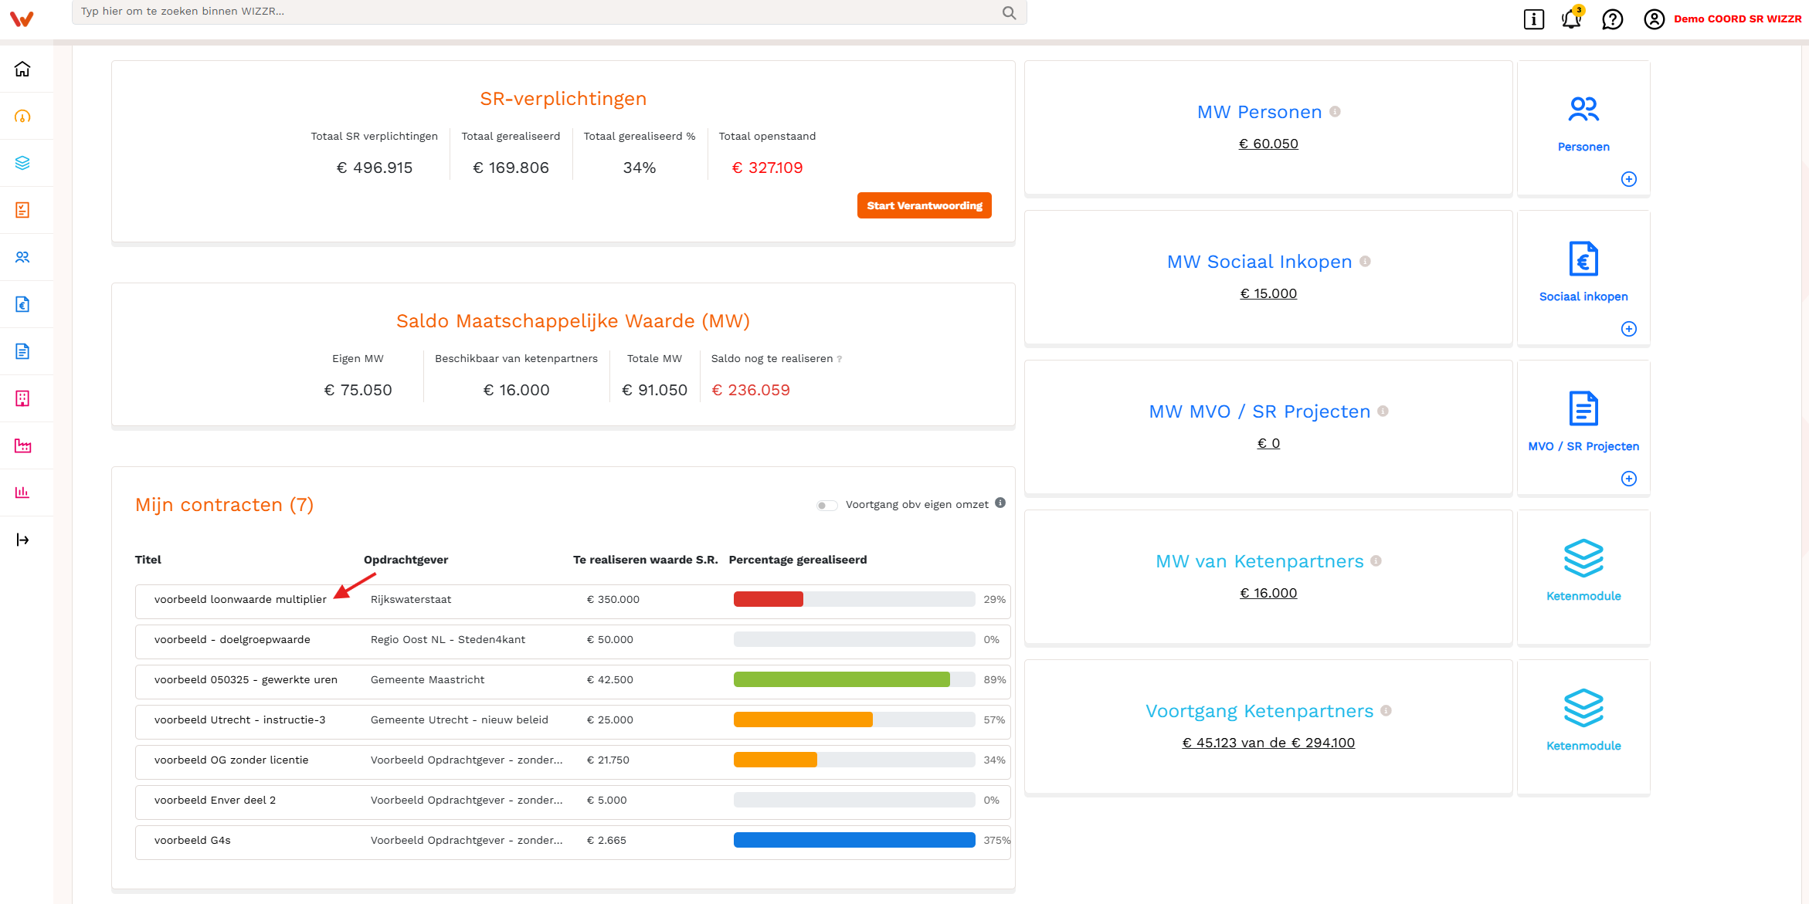Screen dimensions: 1809x904
Task: Toggle Voortgang obv eigen omzet switch
Action: click(827, 505)
